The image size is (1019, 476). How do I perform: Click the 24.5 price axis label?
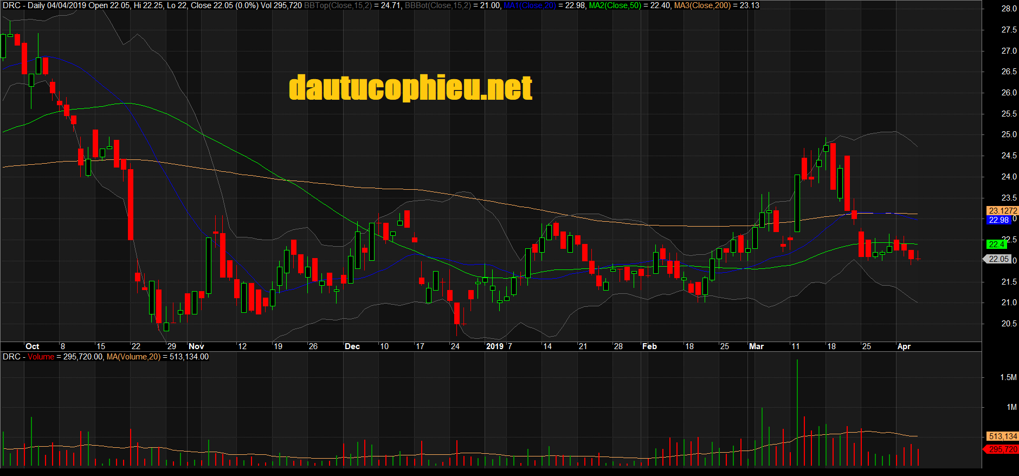pos(1009,156)
